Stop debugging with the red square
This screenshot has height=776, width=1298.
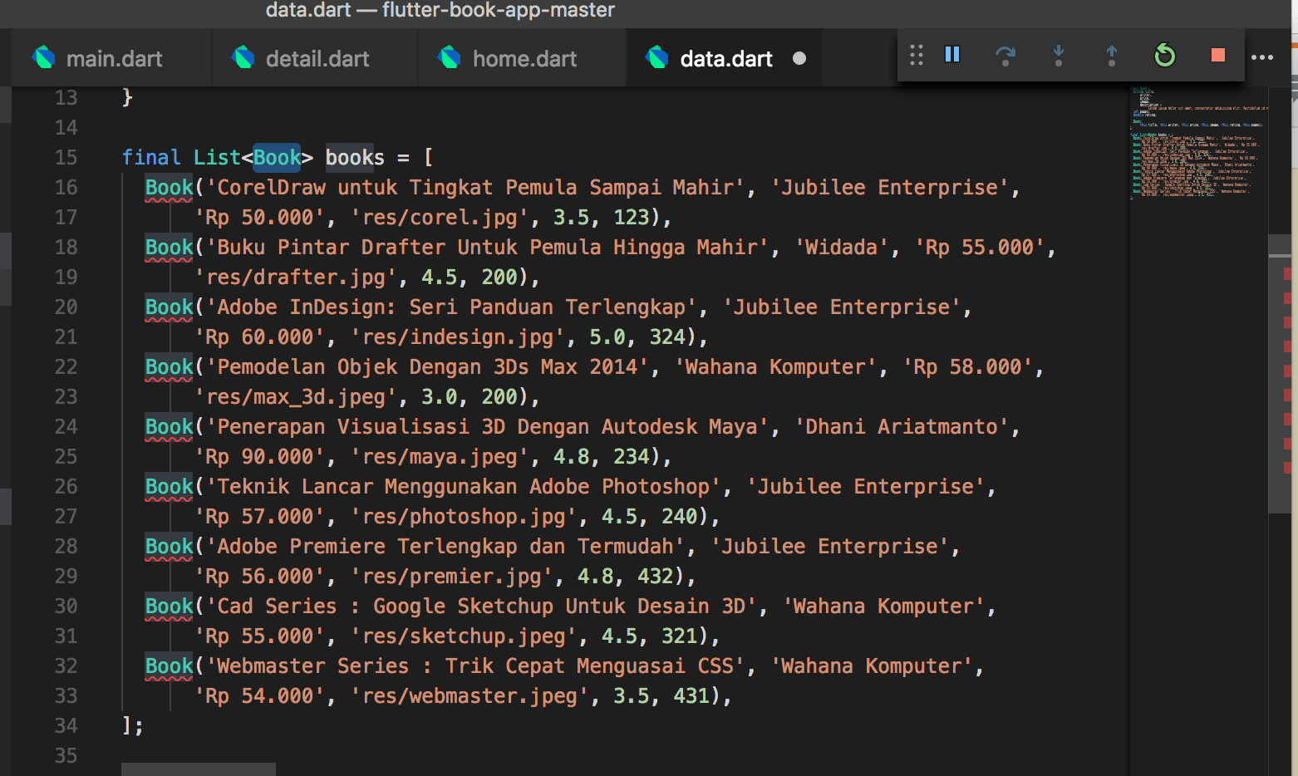coord(1217,56)
